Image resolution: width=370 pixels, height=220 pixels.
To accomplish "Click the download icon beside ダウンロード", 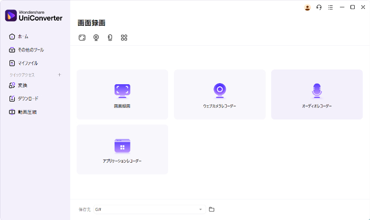I will (12, 99).
